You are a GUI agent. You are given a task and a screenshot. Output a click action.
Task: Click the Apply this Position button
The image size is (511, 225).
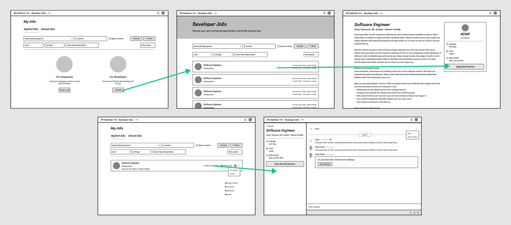pos(465,67)
